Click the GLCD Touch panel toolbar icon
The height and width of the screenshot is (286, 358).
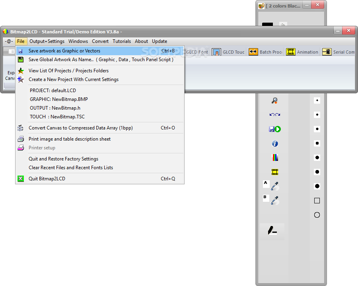[216, 52]
